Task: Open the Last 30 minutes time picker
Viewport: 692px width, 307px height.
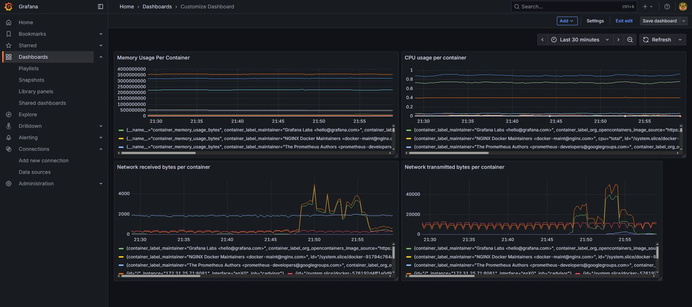Action: click(x=580, y=39)
